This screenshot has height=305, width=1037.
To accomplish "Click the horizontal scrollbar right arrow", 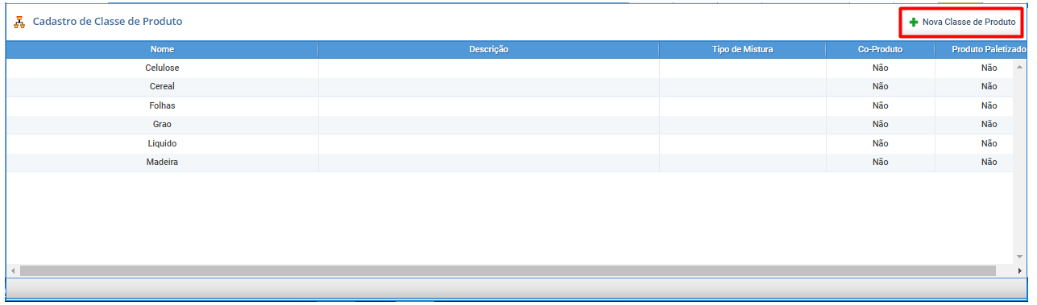I will tap(1019, 271).
